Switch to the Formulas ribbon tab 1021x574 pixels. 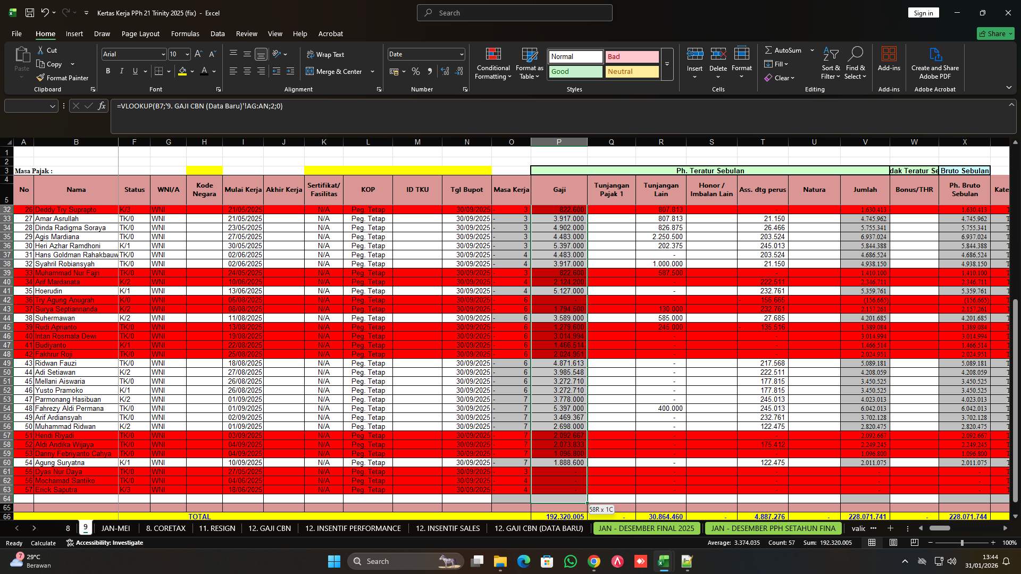click(185, 33)
